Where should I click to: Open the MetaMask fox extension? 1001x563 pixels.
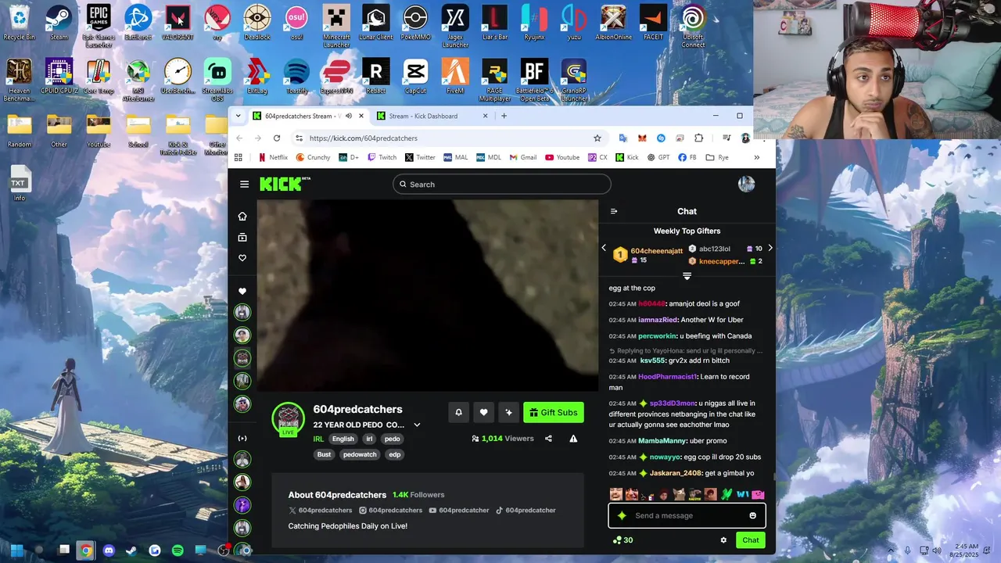[642, 138]
